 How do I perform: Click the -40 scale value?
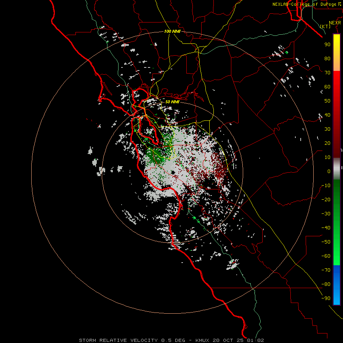tap(326, 228)
